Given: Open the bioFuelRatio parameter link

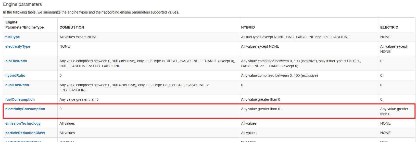Looking at the screenshot, I should click(16, 61).
